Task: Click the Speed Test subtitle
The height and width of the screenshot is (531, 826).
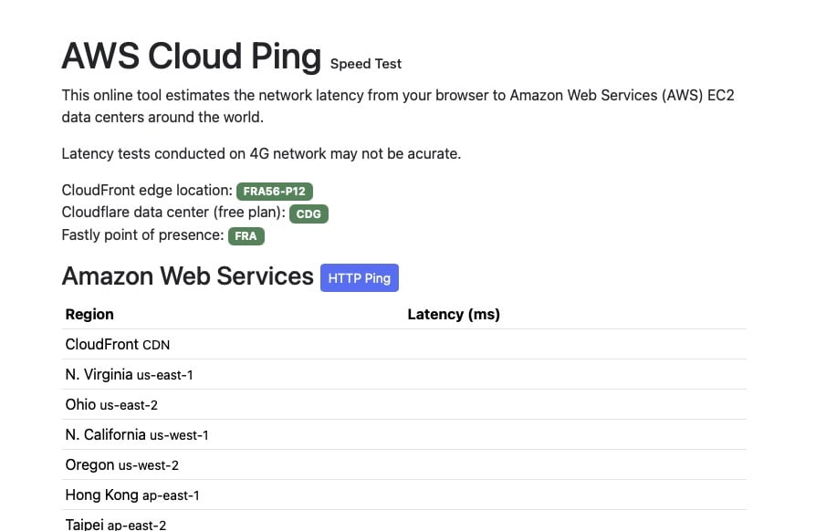Action: [366, 64]
